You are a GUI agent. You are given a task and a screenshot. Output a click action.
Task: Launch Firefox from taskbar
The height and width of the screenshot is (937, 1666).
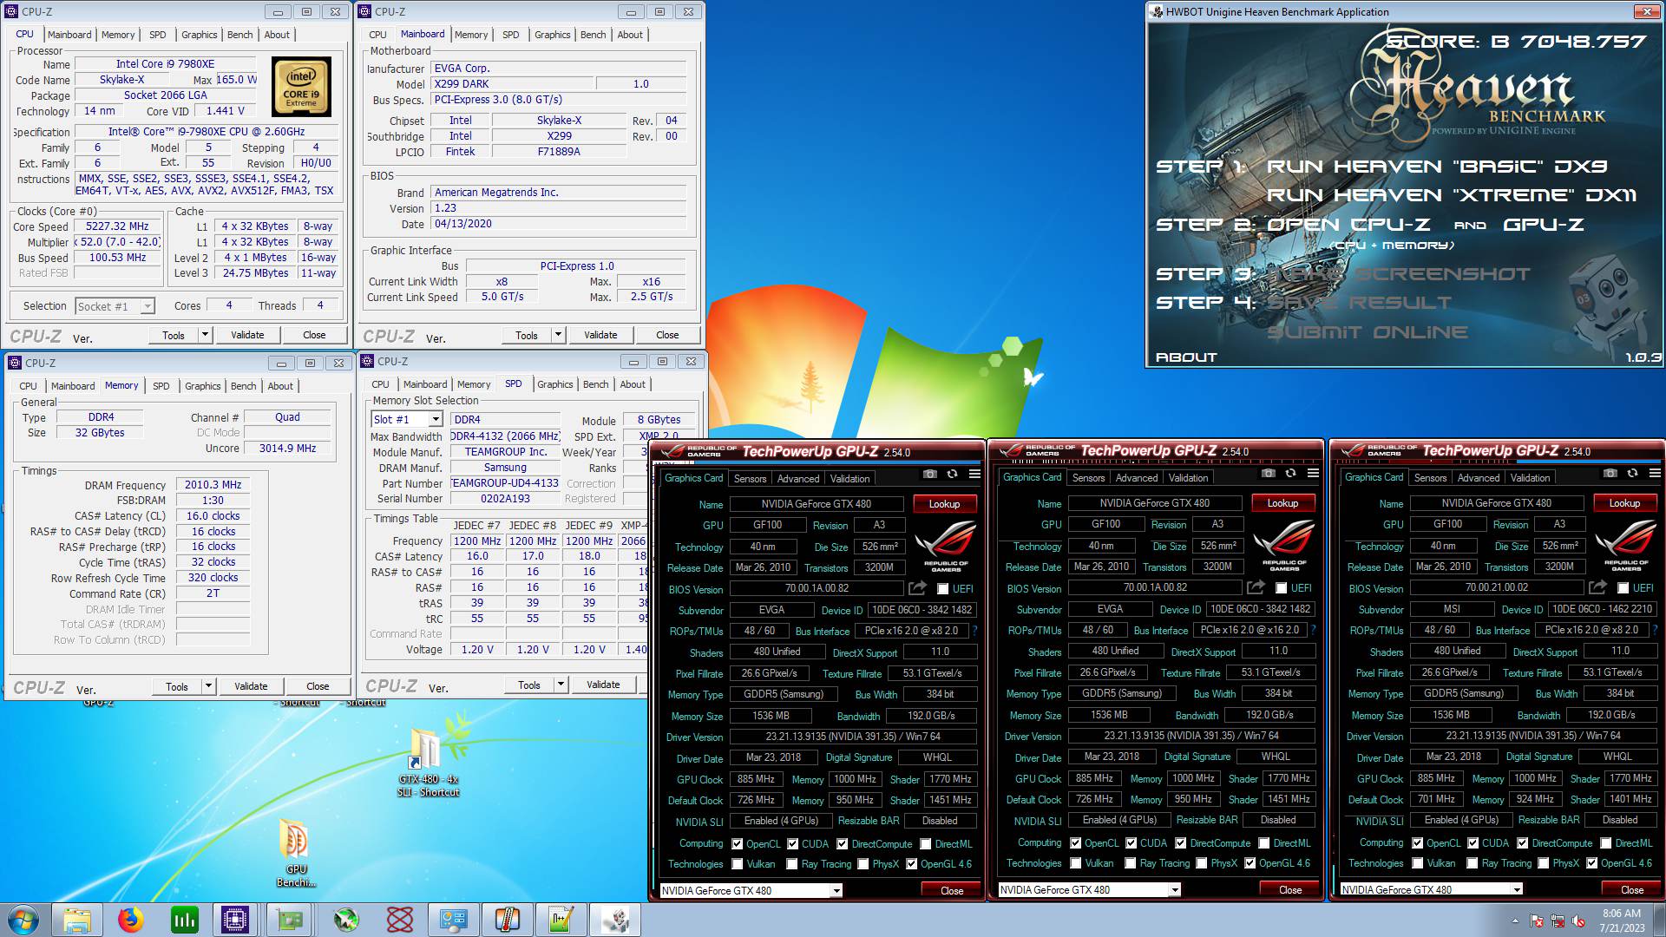click(131, 920)
